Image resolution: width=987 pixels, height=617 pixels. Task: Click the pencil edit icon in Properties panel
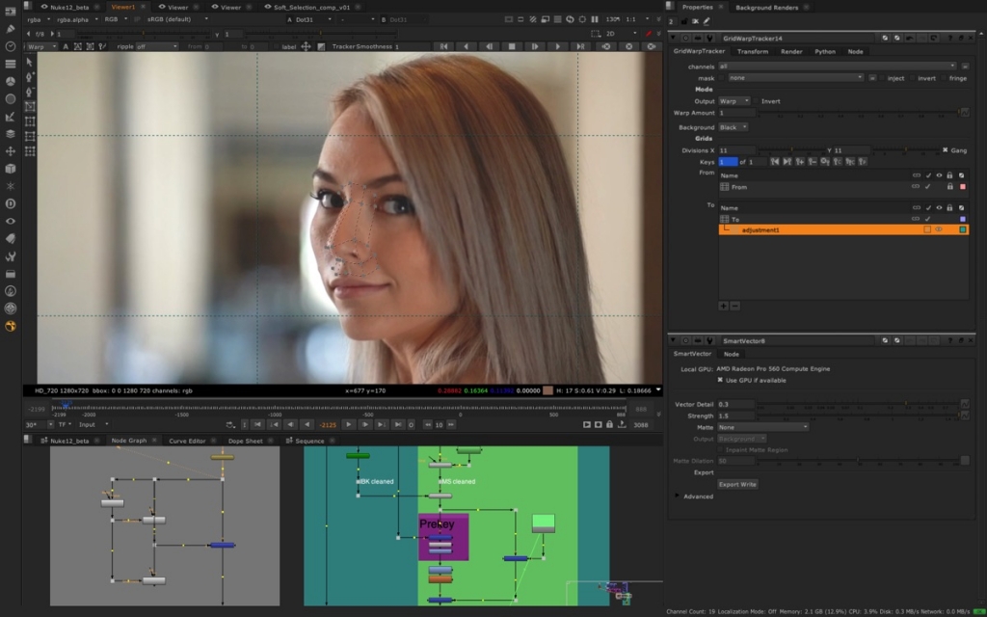pyautogui.click(x=707, y=20)
